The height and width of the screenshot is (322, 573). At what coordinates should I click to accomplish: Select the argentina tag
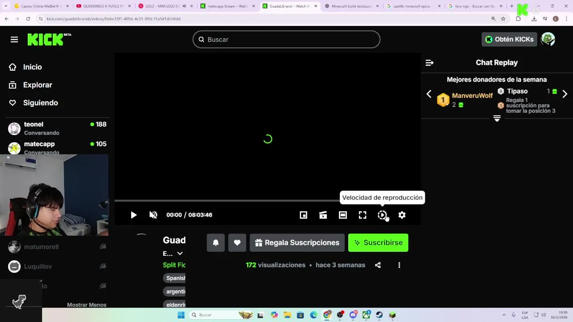[x=175, y=292]
